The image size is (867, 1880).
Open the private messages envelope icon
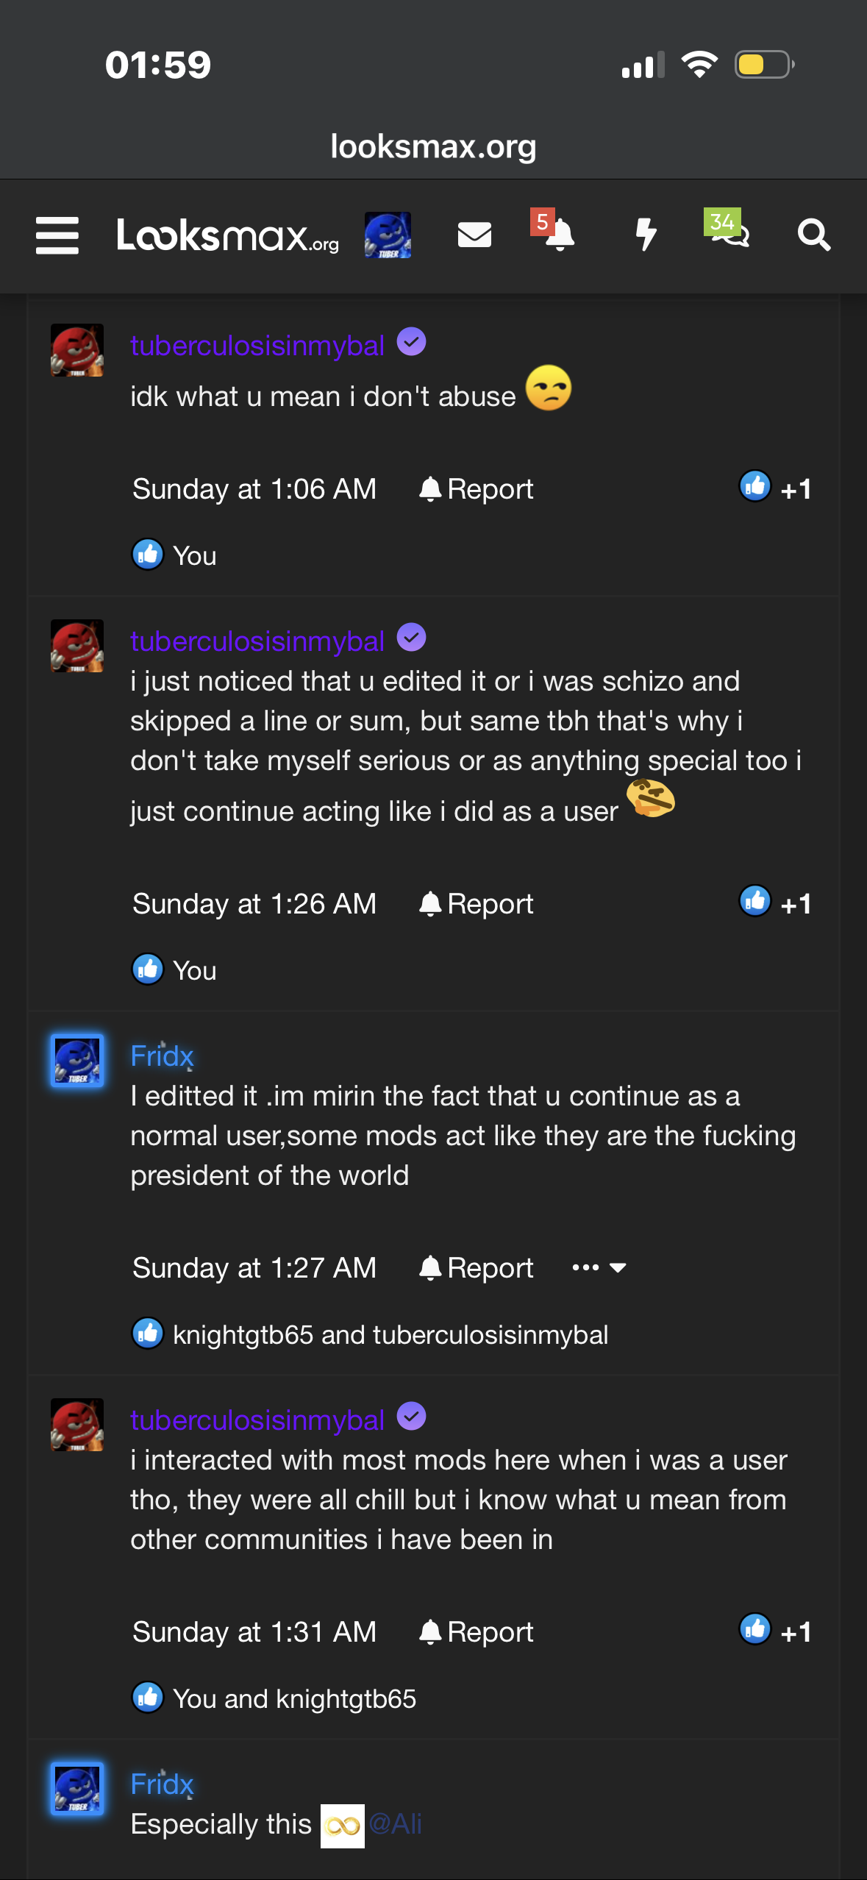pyautogui.click(x=474, y=235)
